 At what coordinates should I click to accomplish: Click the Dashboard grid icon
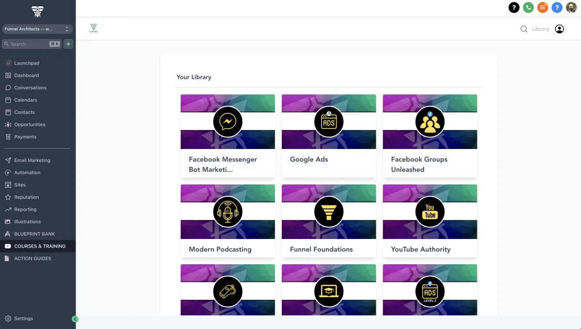[8, 75]
